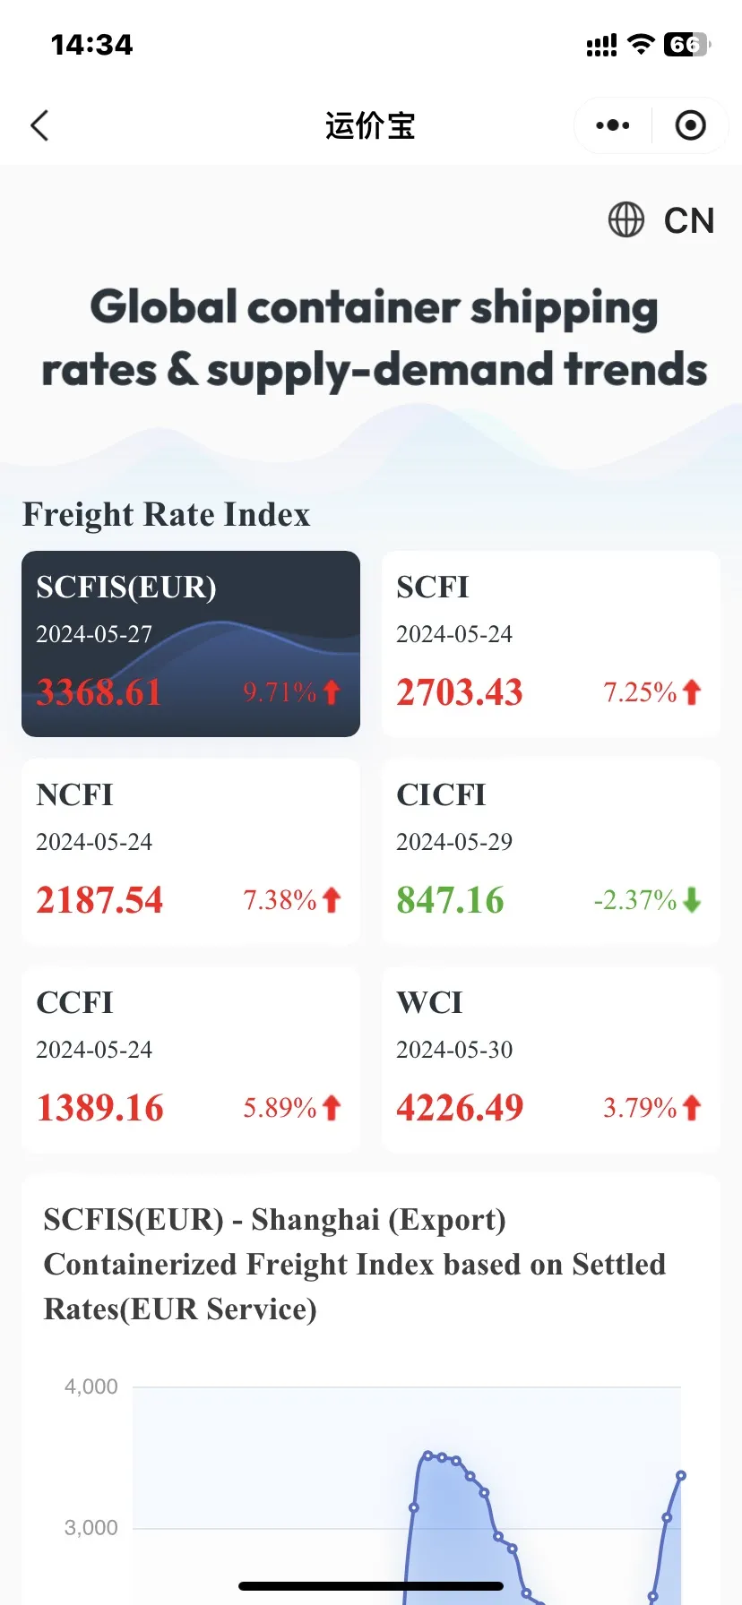The width and height of the screenshot is (742, 1605).
Task: Open the NCFI index card
Action: click(x=191, y=851)
